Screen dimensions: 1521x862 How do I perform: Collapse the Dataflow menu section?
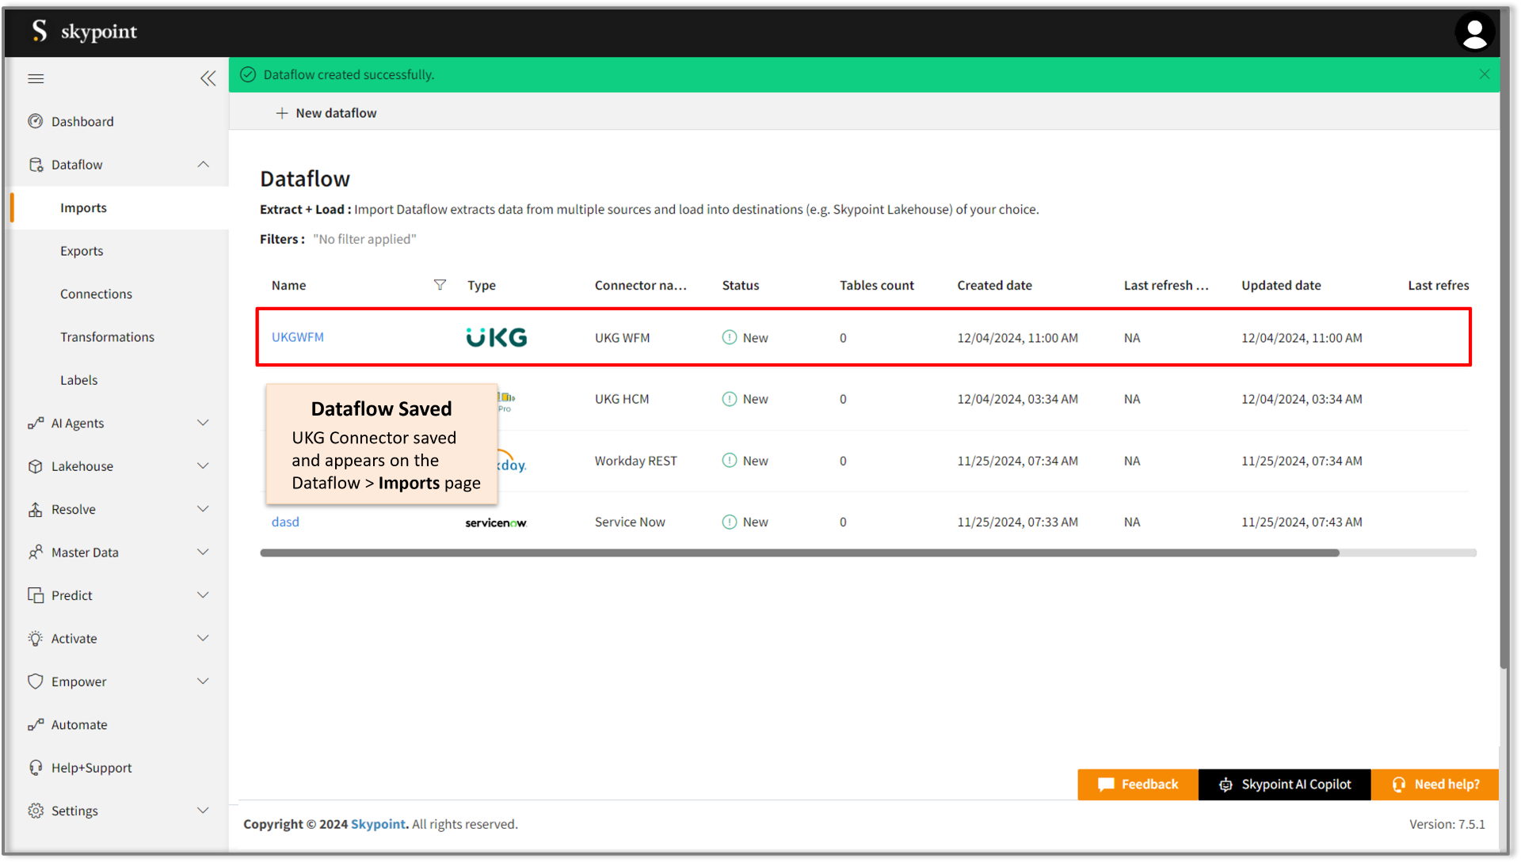click(x=203, y=165)
